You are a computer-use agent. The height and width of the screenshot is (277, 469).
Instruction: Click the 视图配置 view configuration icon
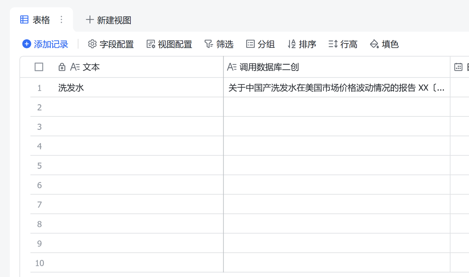click(x=150, y=44)
